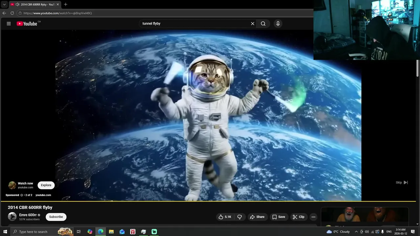Click the advertiser avatar in the ad

(x=12, y=185)
